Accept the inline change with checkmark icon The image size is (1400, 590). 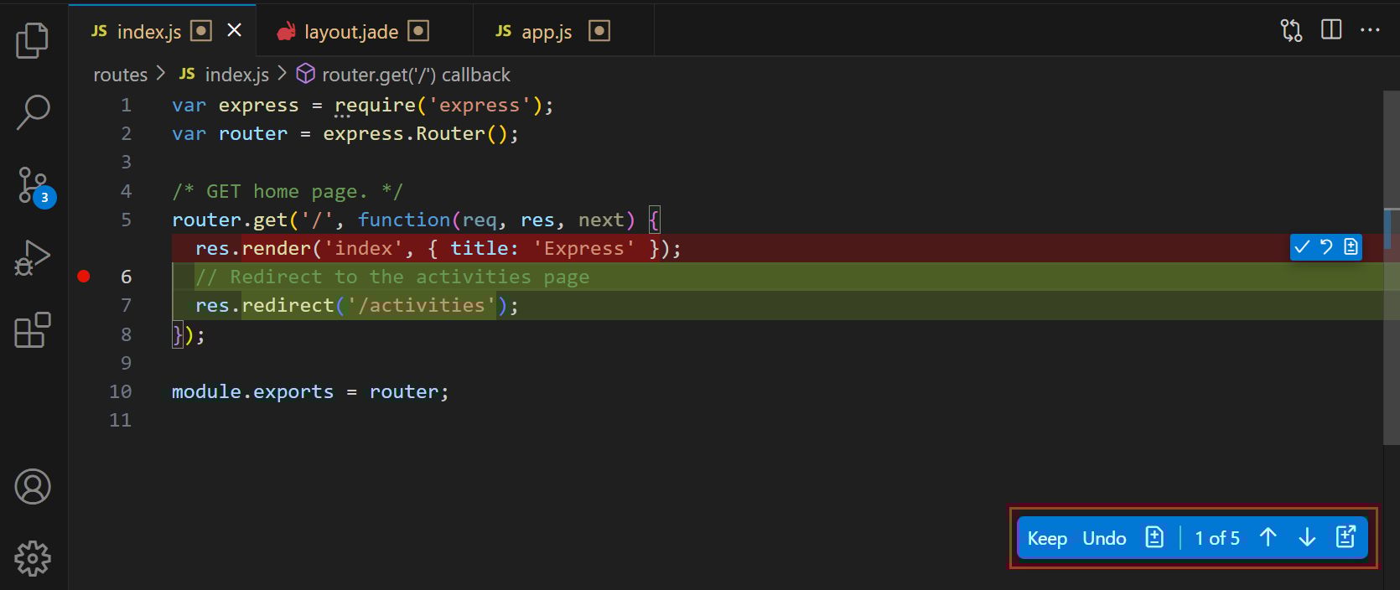pos(1302,247)
